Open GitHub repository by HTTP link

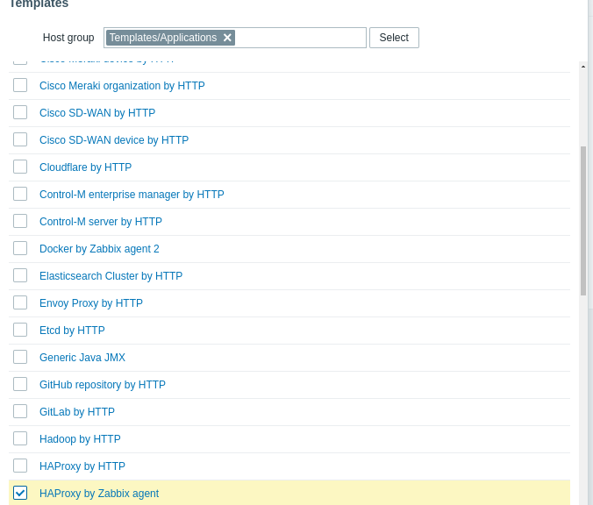point(103,385)
